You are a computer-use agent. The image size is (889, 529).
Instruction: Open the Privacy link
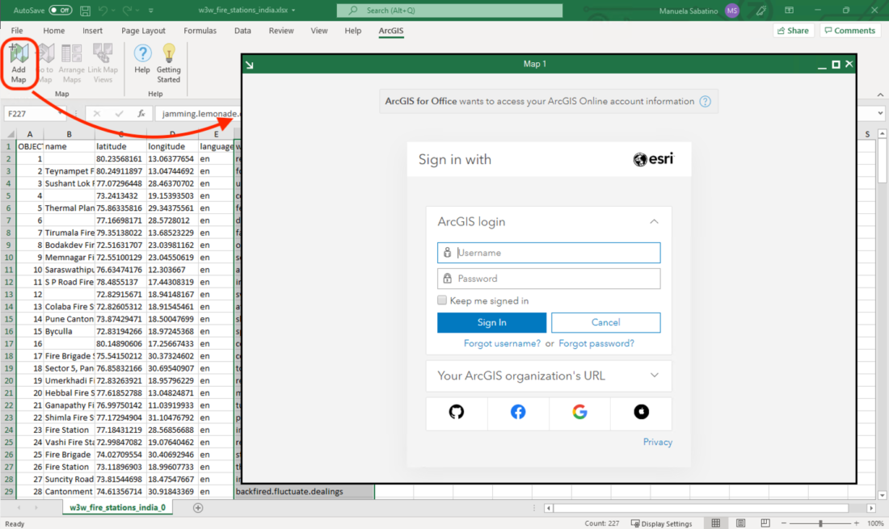coord(658,442)
